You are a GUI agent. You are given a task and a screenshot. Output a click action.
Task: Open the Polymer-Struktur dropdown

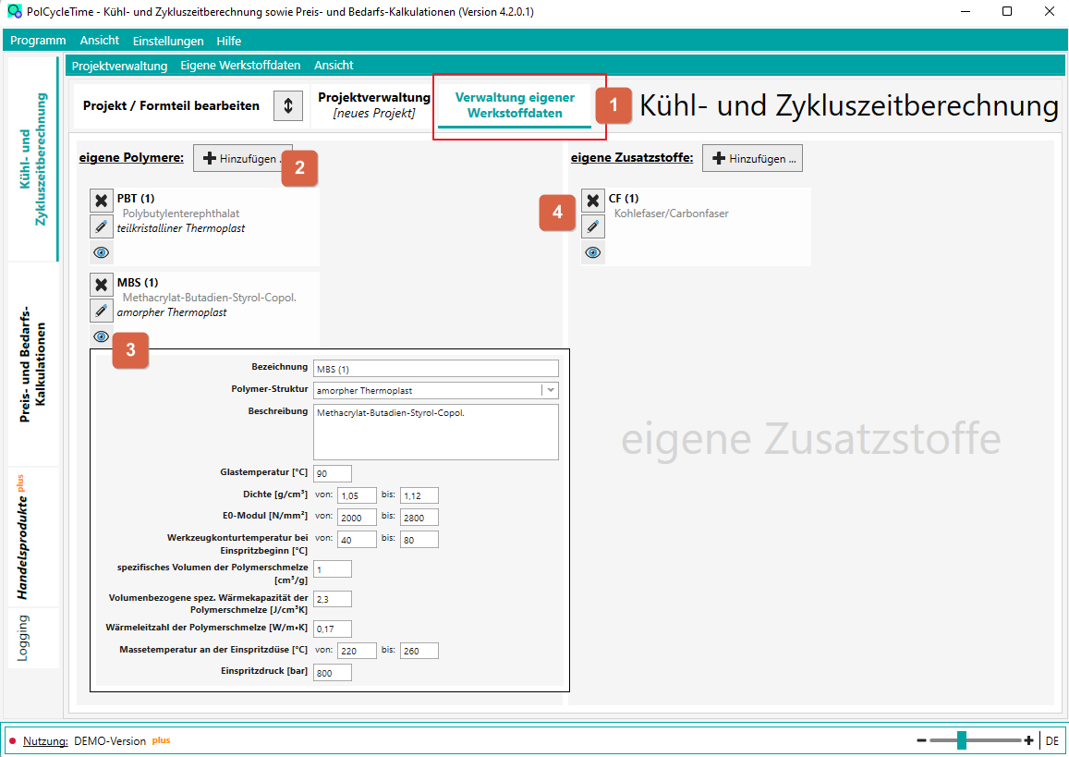pos(550,390)
